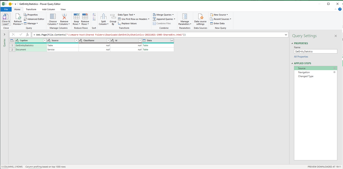Select the ClassName column header
The image size is (343, 169).
(94, 41)
